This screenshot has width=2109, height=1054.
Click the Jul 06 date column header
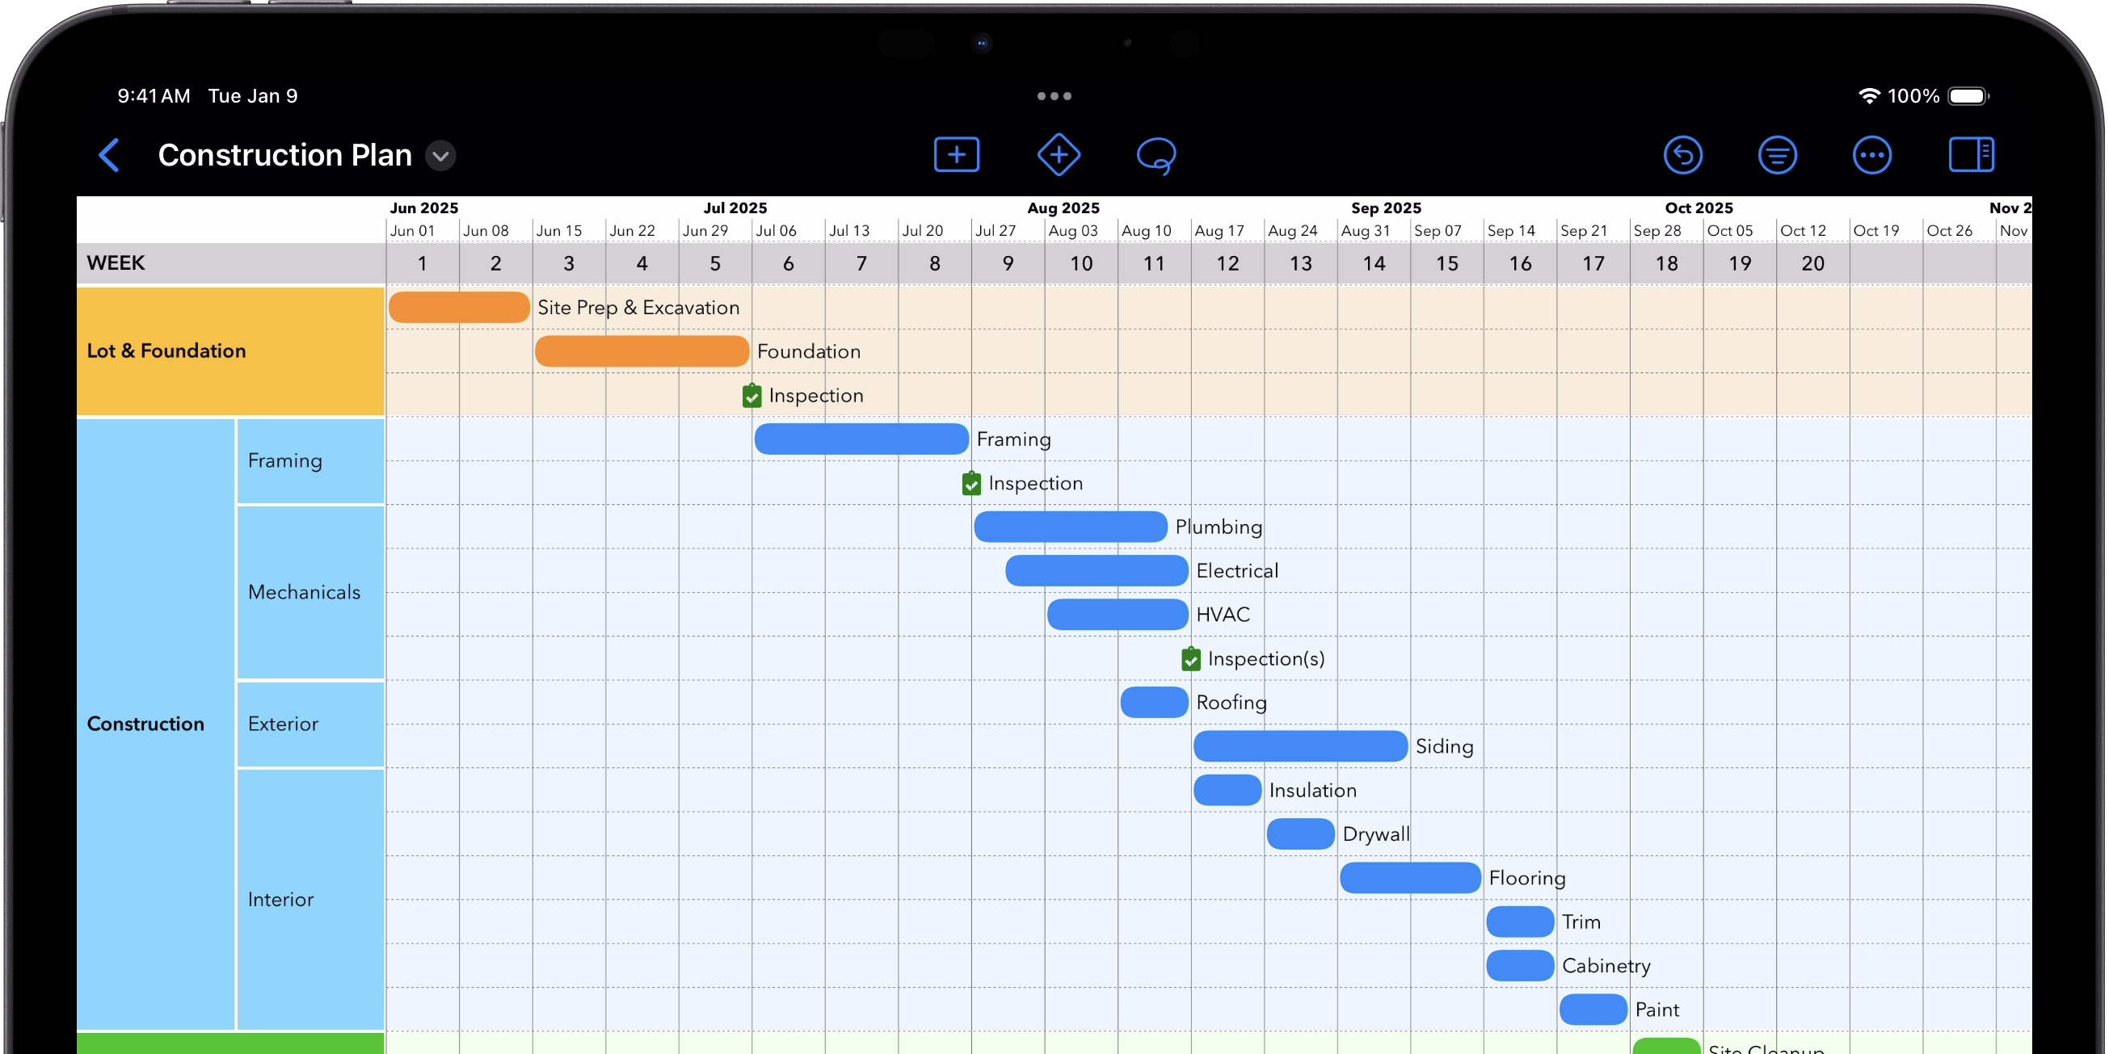(x=777, y=231)
